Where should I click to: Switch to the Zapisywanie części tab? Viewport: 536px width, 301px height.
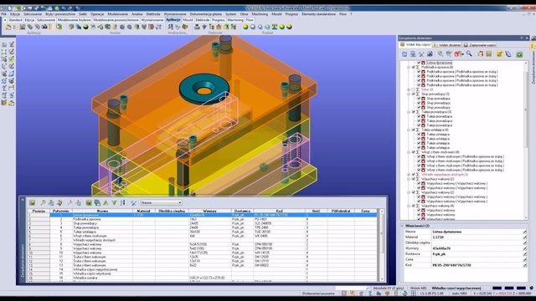tap(480, 45)
